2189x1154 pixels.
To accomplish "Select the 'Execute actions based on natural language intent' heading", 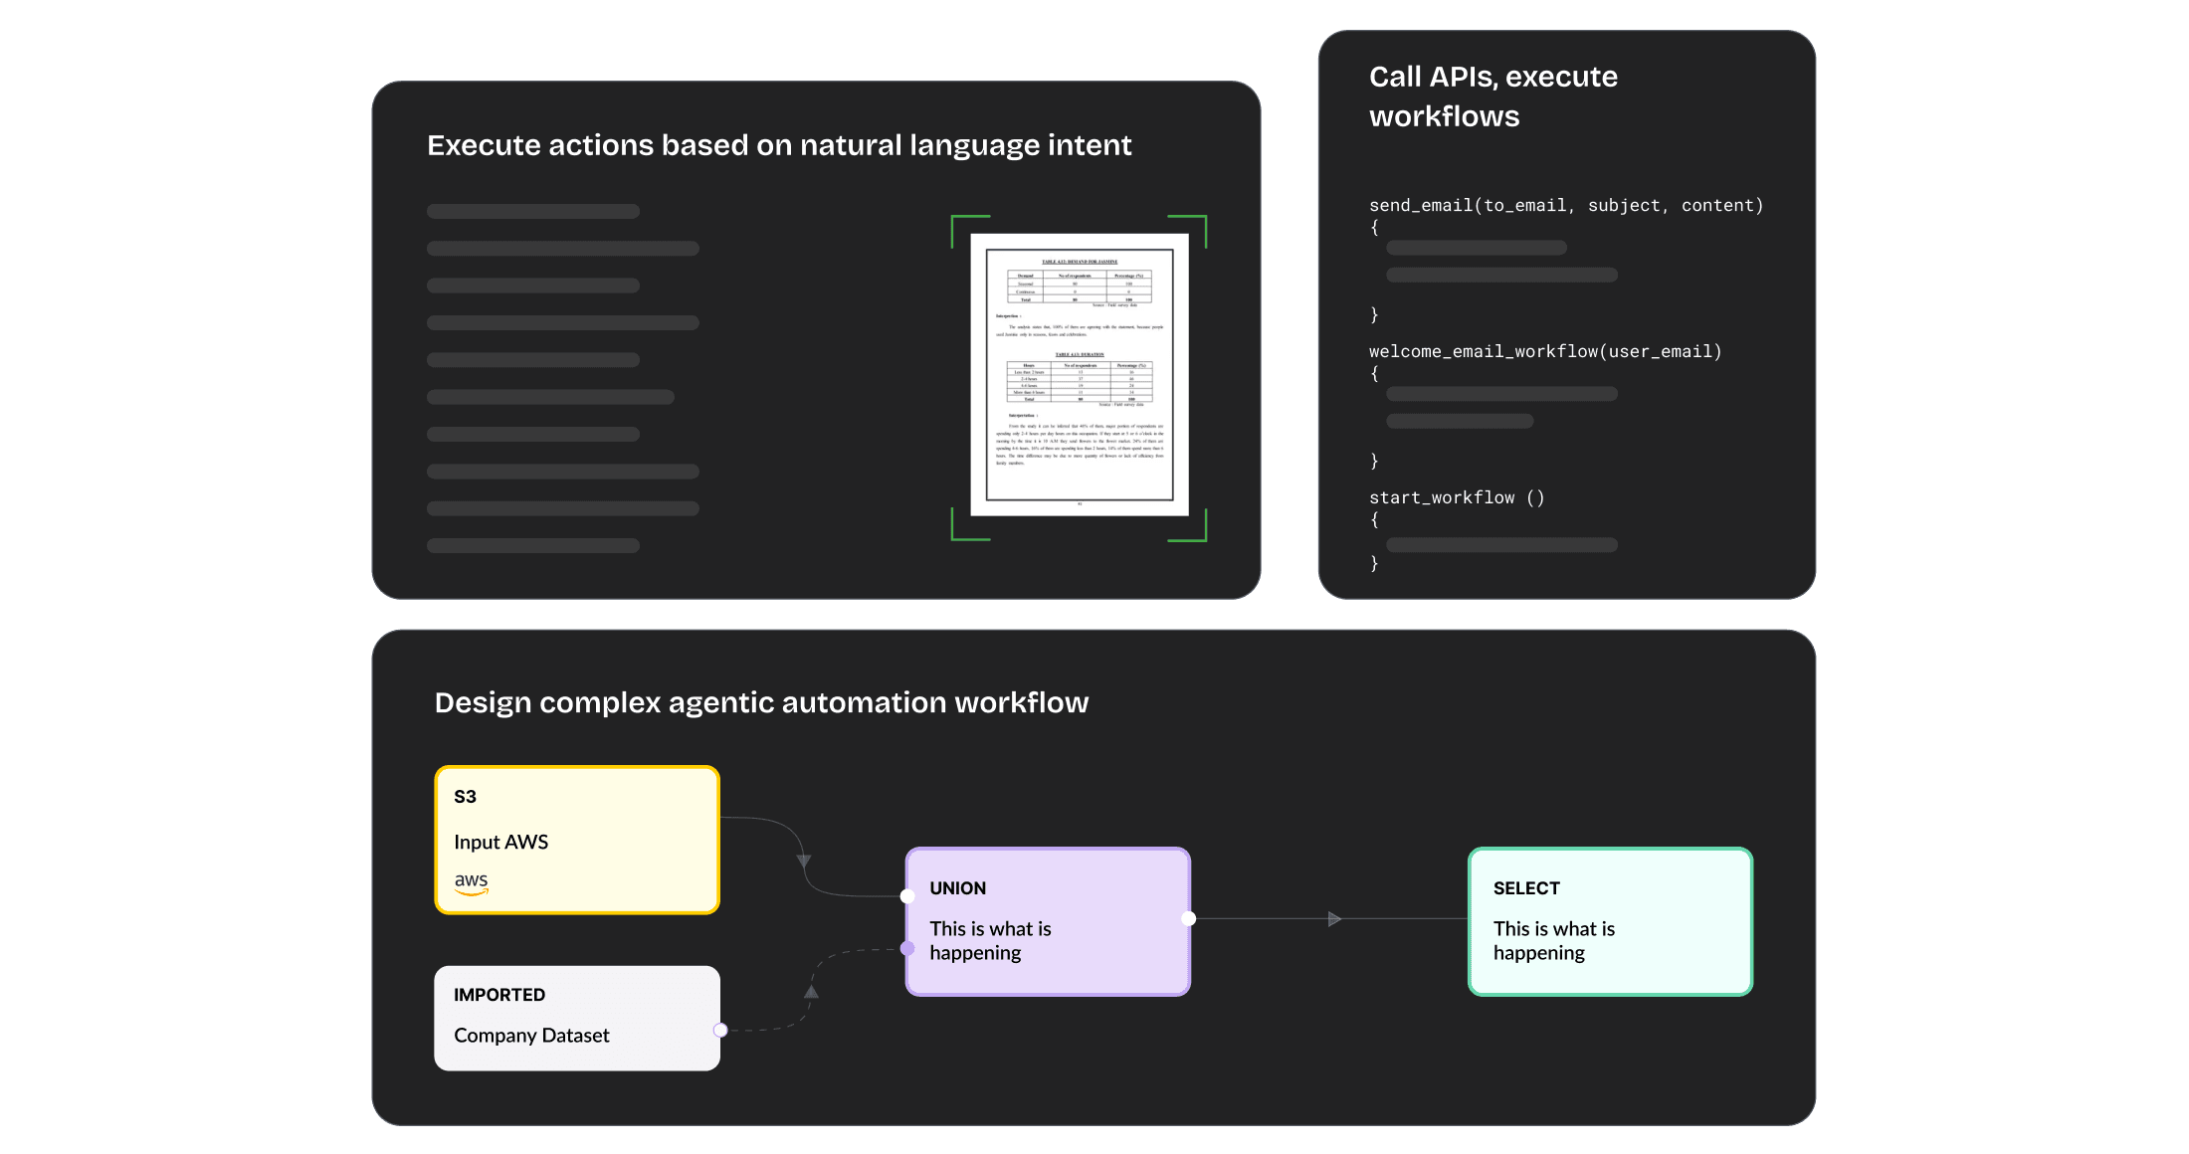I will pos(779,145).
